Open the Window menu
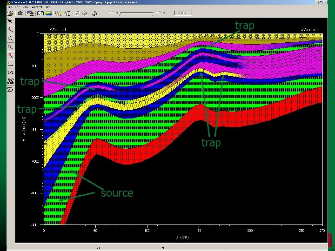Viewport: 335px width, 251px height. [x=37, y=7]
